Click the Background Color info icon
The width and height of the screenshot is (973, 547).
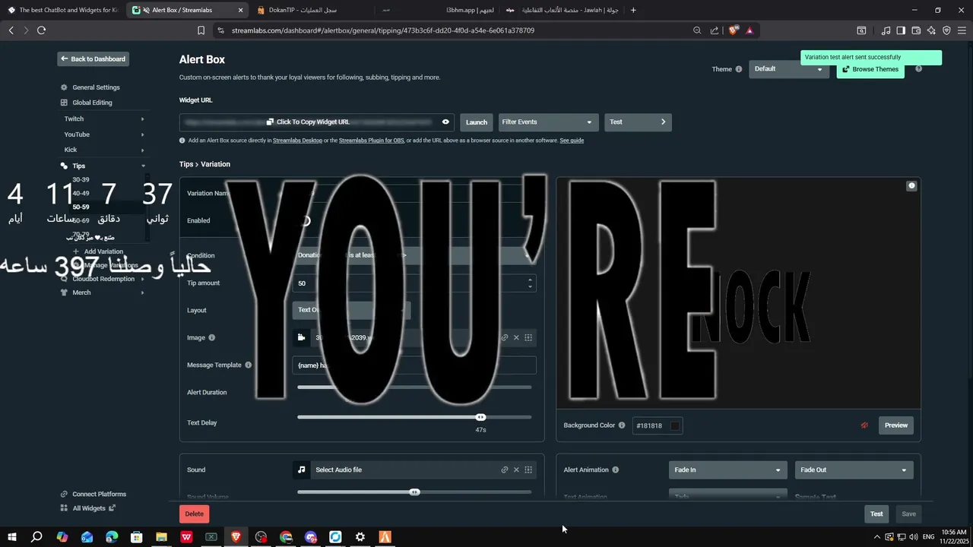(x=622, y=425)
